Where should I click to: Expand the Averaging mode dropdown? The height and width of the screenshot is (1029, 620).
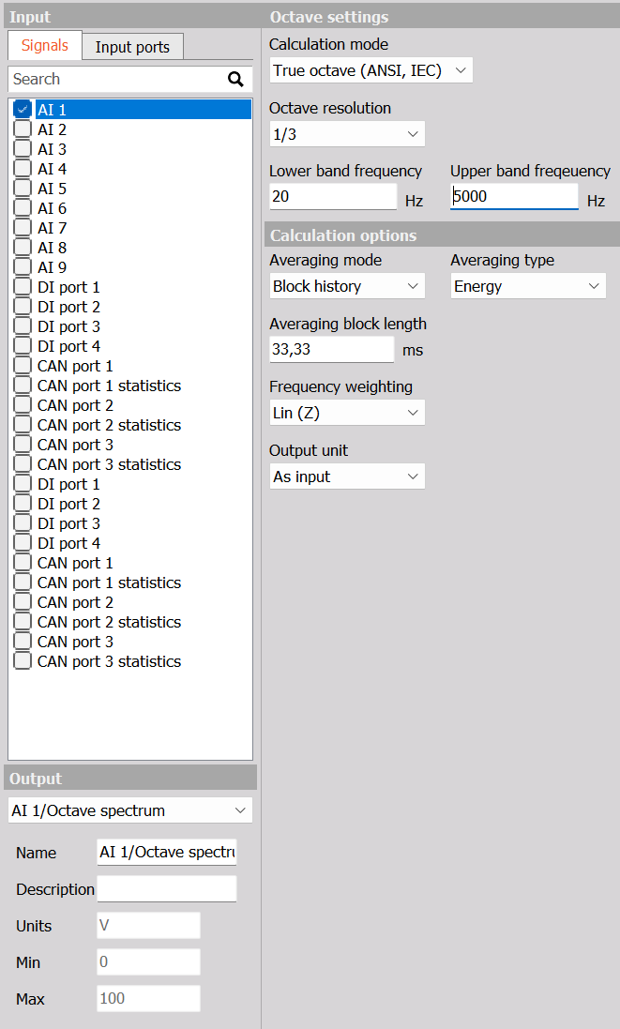(347, 286)
